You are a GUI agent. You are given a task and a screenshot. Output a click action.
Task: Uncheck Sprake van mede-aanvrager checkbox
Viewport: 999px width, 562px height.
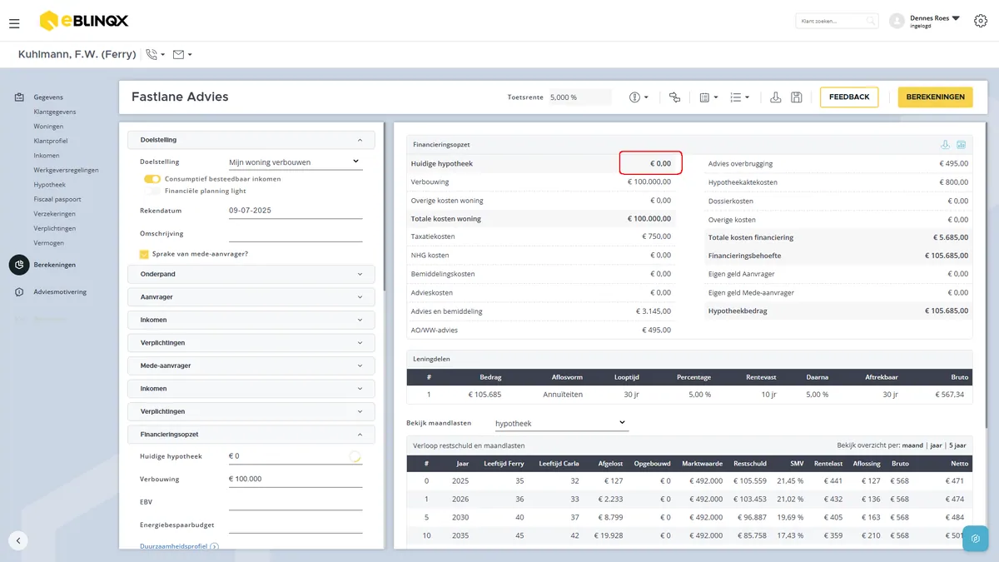click(x=145, y=254)
